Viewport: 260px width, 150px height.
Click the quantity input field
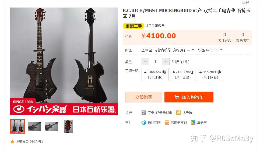(155, 62)
